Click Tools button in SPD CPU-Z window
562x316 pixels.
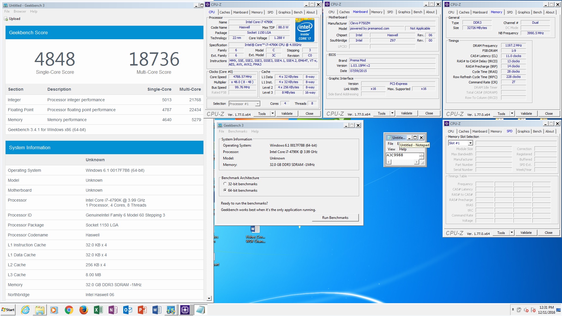[501, 233]
